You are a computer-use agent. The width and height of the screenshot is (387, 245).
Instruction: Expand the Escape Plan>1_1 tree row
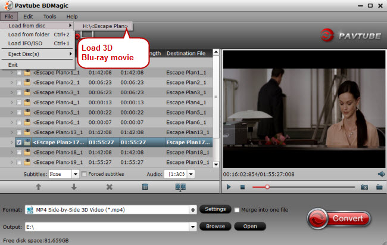[x=11, y=73]
